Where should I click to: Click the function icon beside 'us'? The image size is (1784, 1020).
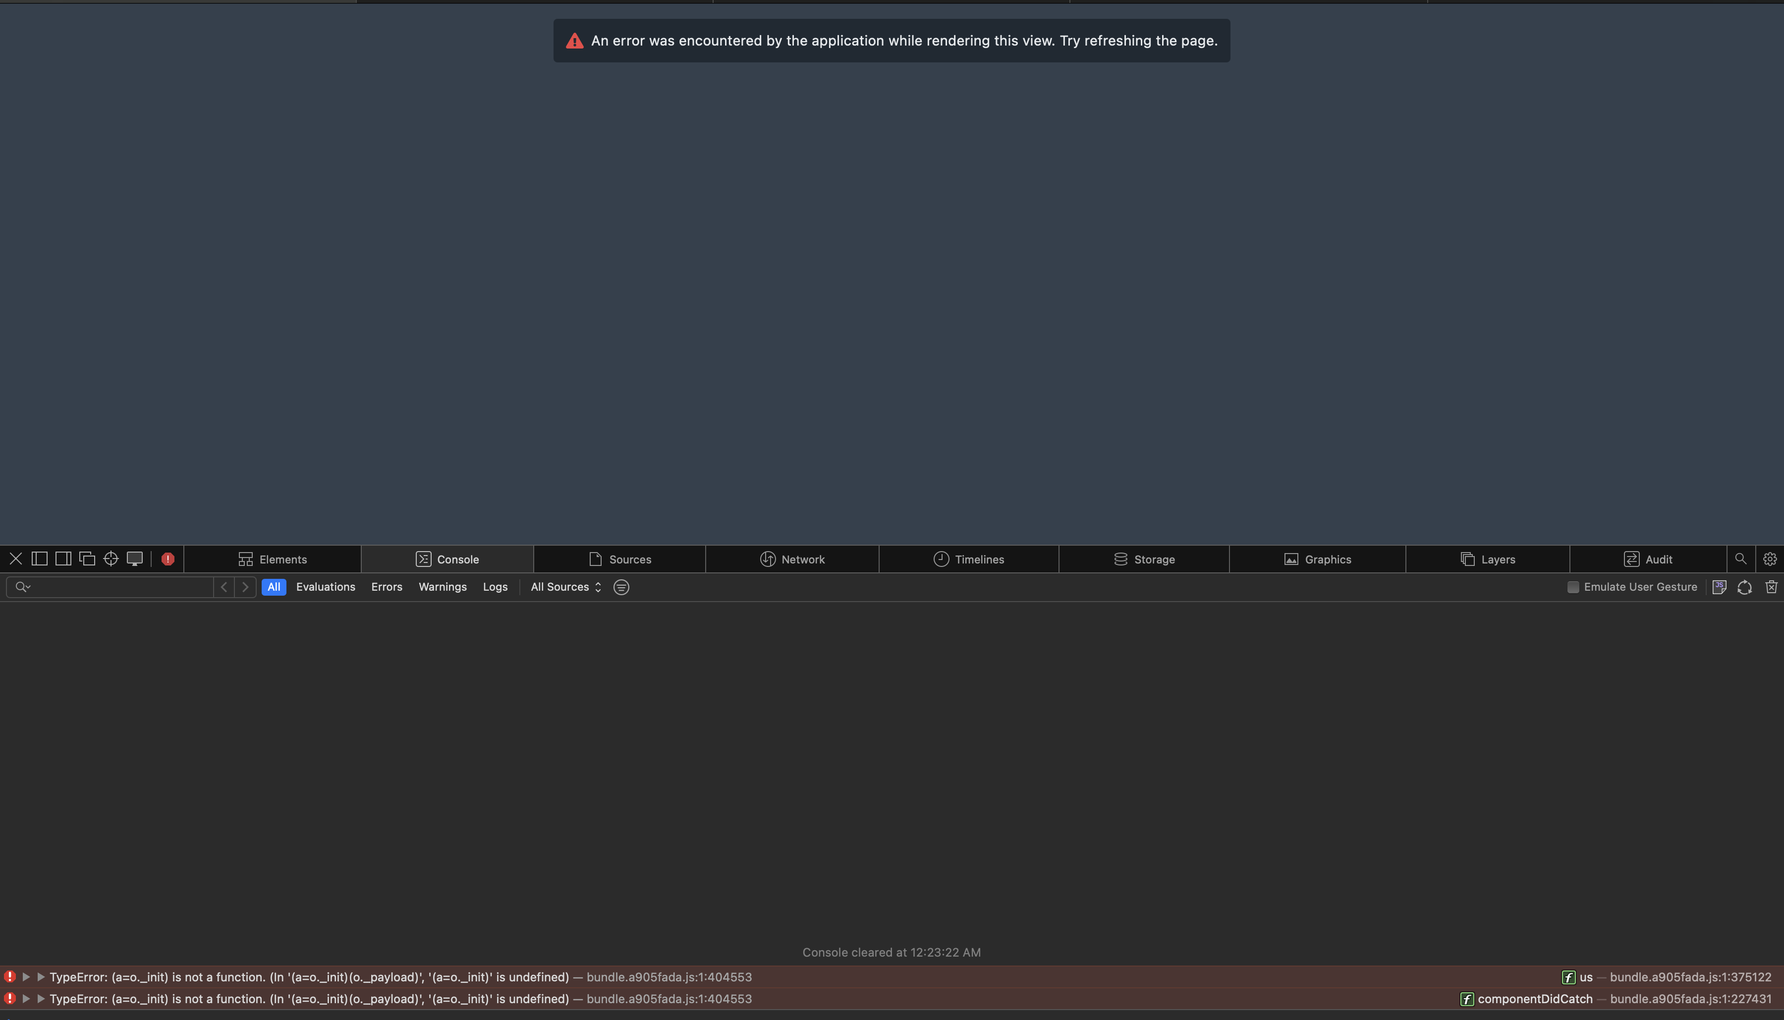(x=1569, y=977)
